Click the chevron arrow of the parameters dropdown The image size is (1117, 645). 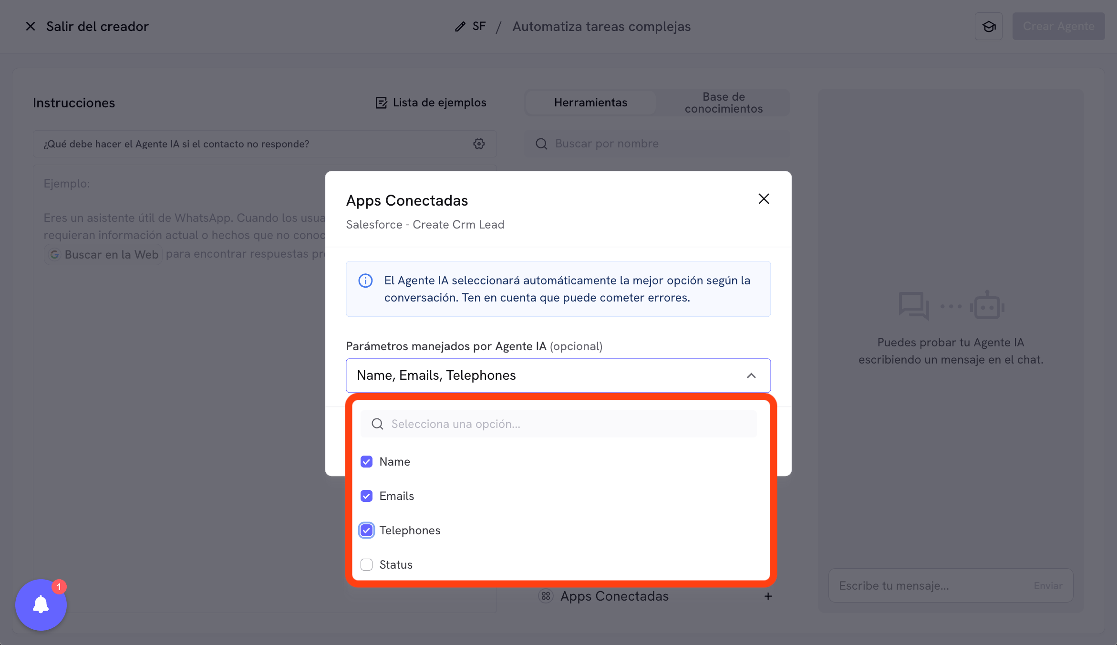[x=751, y=375]
